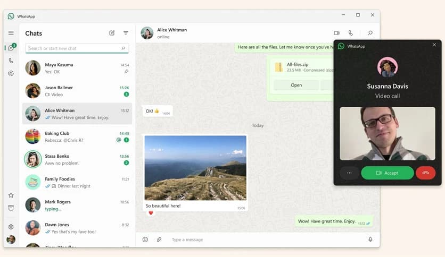Open the Family Foodies group chat

[77, 182]
